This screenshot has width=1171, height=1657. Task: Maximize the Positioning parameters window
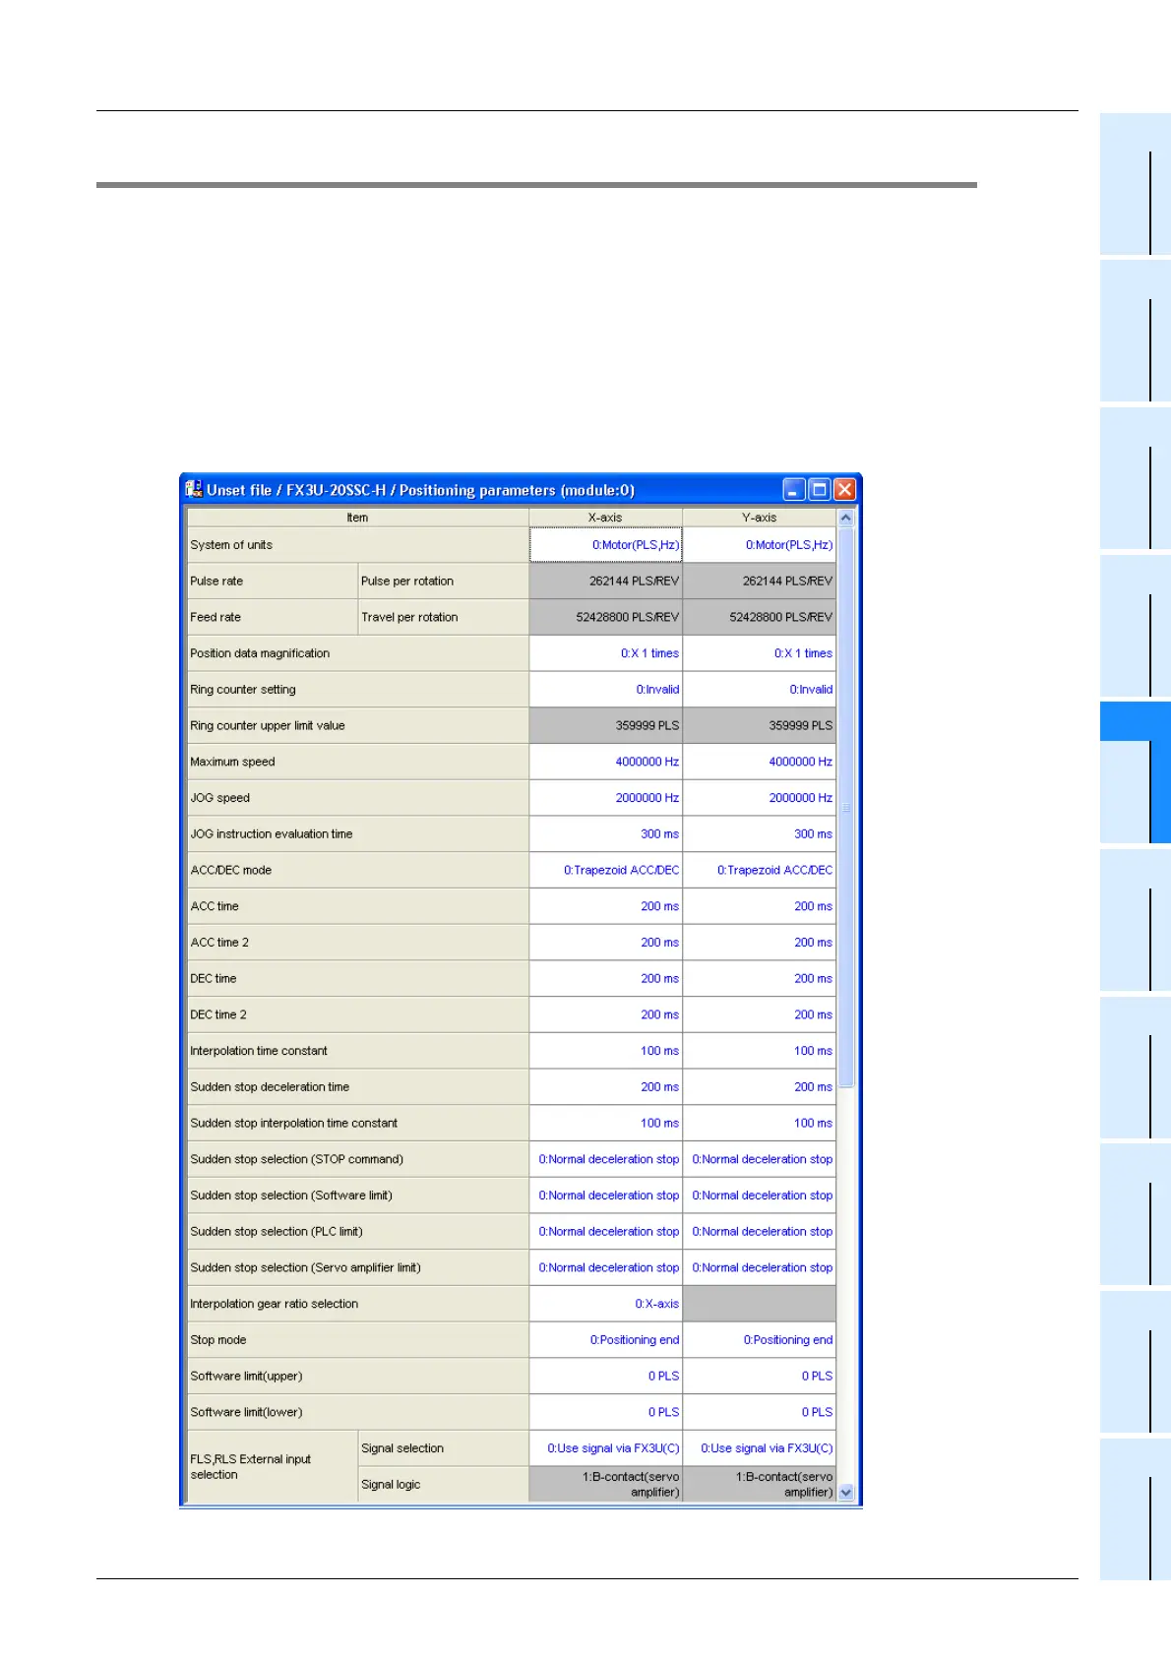[x=819, y=489]
